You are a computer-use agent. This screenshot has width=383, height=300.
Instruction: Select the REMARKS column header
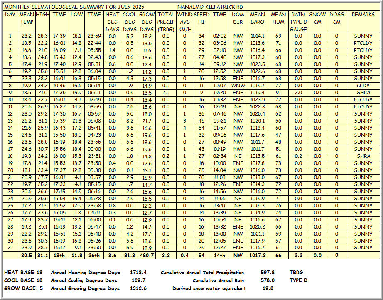click(363, 15)
